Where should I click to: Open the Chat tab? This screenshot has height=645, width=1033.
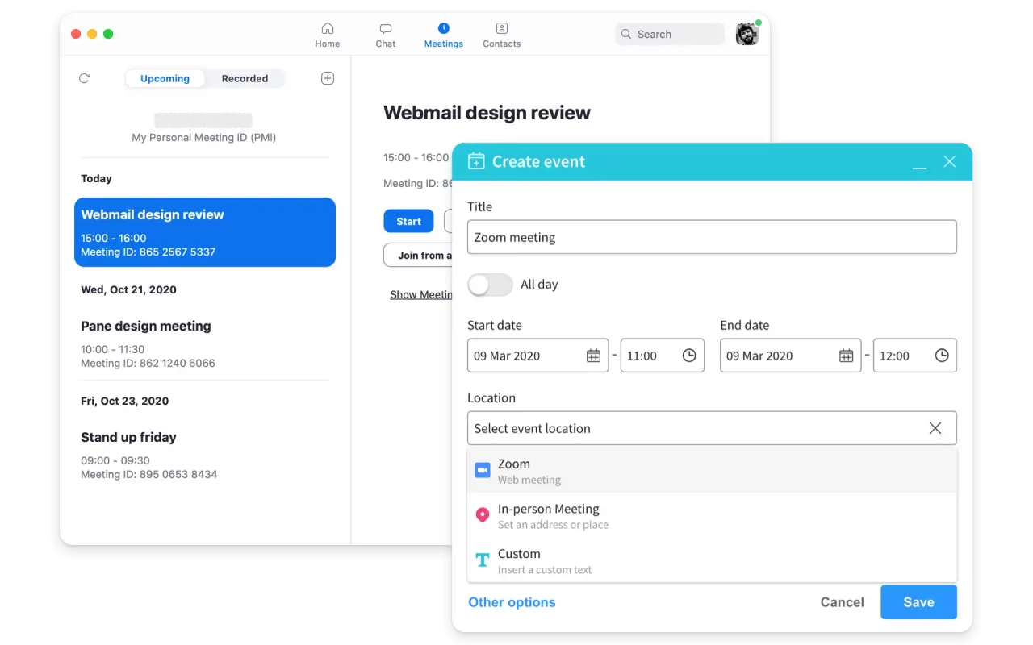pyautogui.click(x=386, y=35)
